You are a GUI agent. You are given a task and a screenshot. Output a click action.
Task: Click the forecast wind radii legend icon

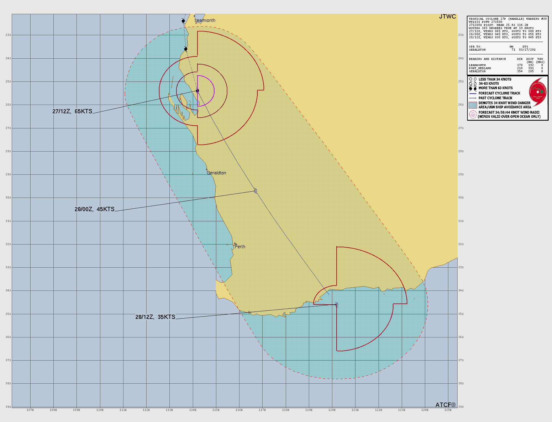473,115
